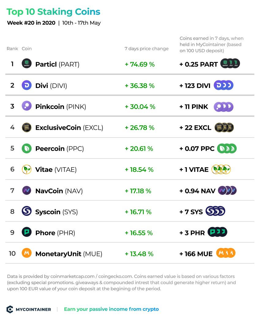The height and width of the screenshot is (324, 263).
Task: Select the Phore green P logo
Action: (x=27, y=232)
